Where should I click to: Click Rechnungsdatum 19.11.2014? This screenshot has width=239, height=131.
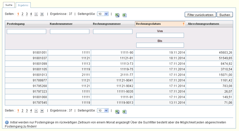(x=177, y=53)
